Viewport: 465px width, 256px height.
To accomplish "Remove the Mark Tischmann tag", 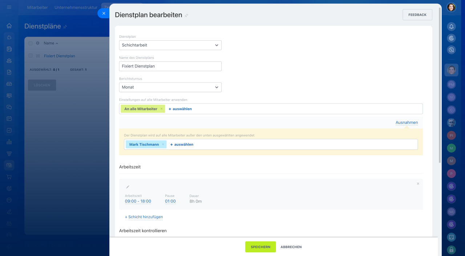I will (163, 145).
